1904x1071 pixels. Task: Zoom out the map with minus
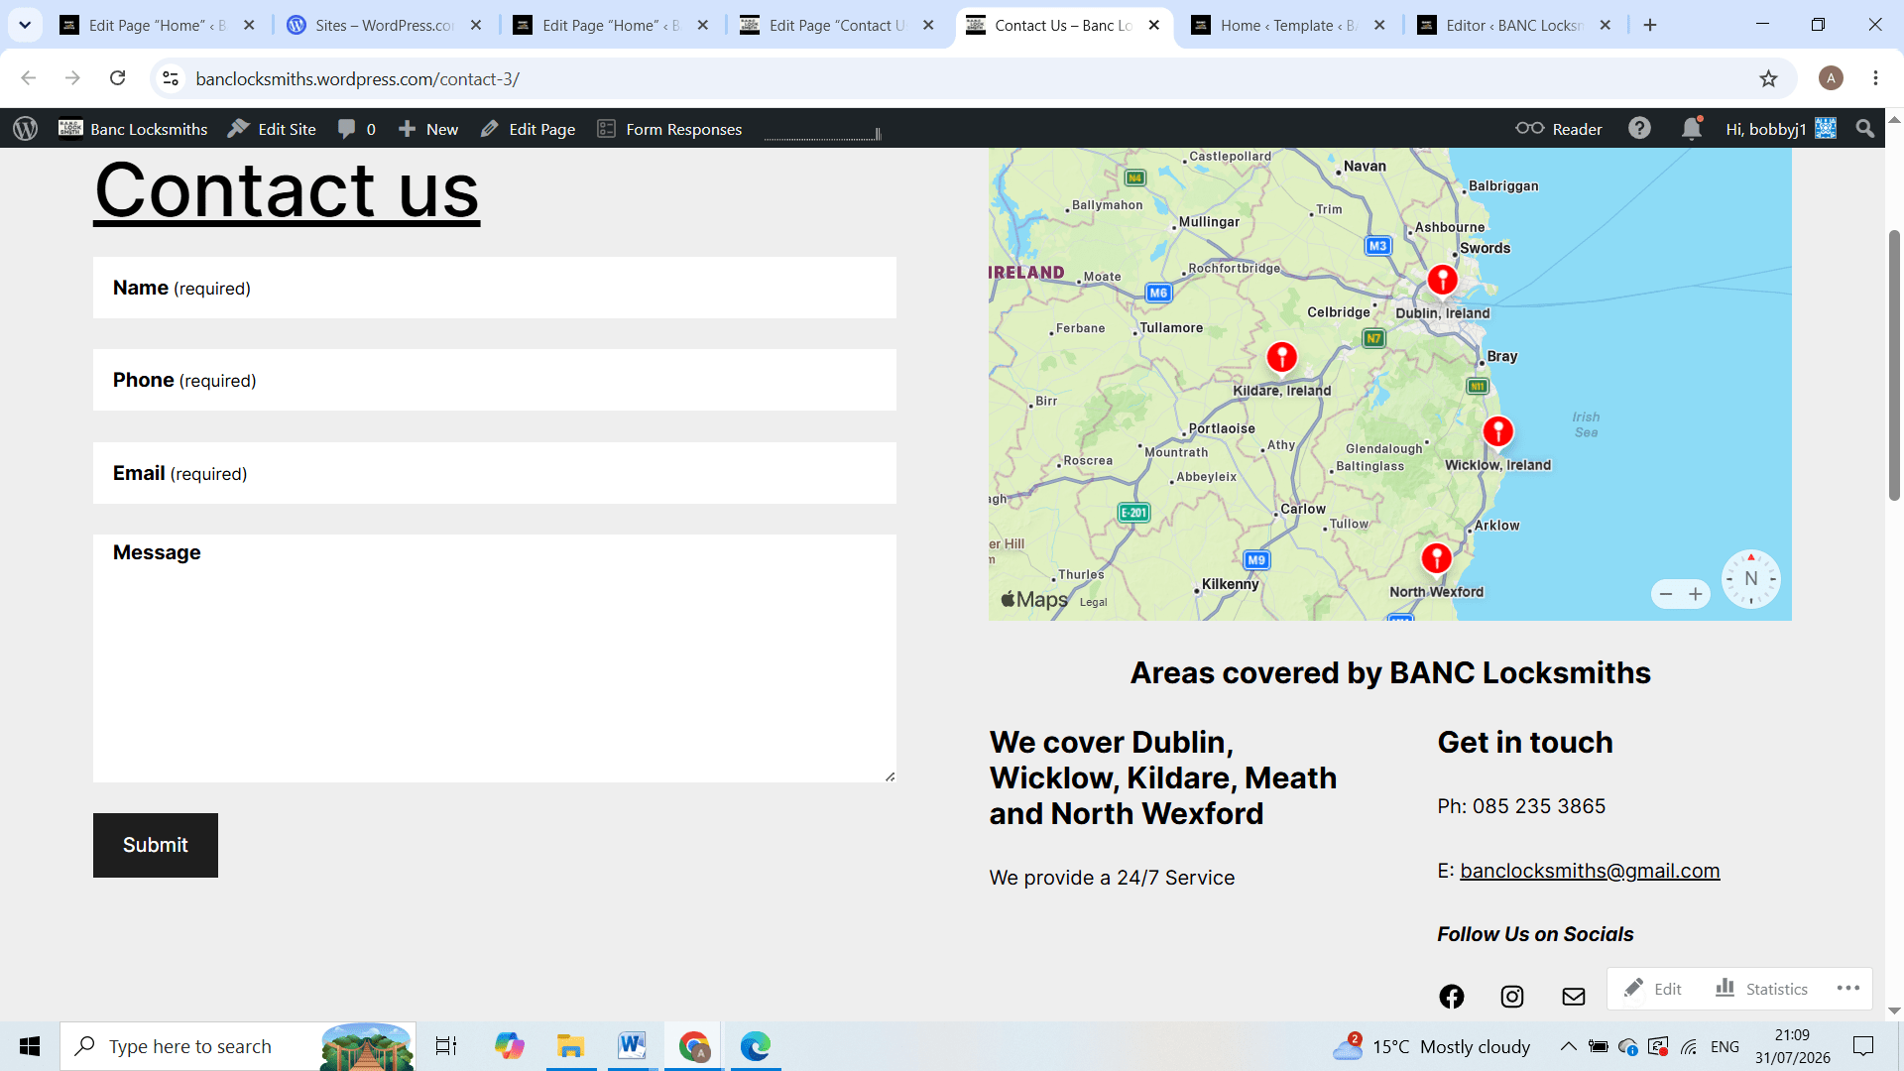1666,594
